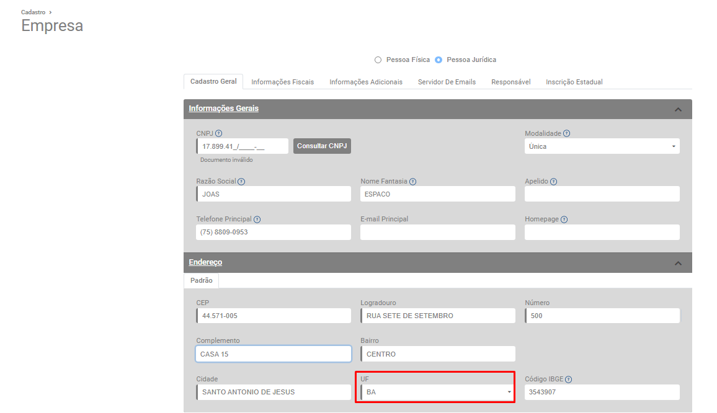The width and height of the screenshot is (717, 413).
Task: Select the Pessoa Jurídica radio button
Action: point(439,60)
